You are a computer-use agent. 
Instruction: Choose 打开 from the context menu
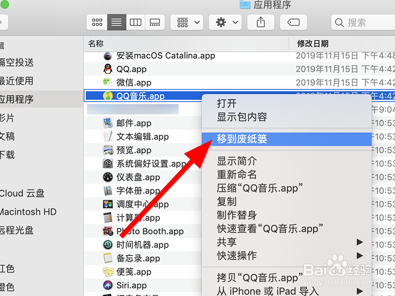coord(287,104)
